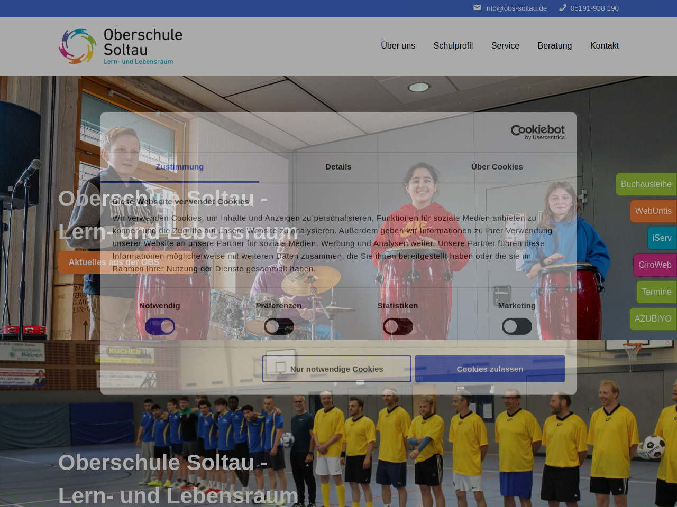677x507 pixels.
Task: Click the Cookiebot by Usercentrics logo
Action: pyautogui.click(x=537, y=132)
